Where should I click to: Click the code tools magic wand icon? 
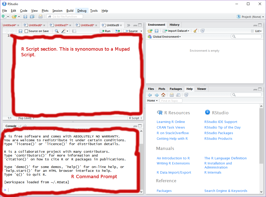64,31
